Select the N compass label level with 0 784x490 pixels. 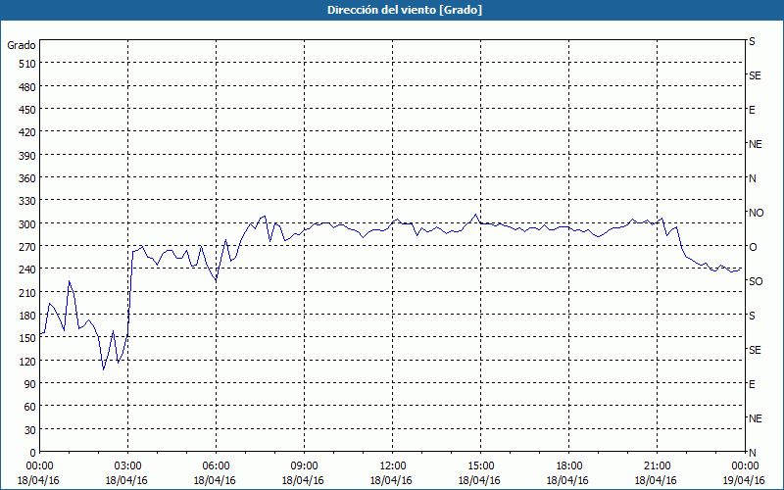tap(752, 453)
